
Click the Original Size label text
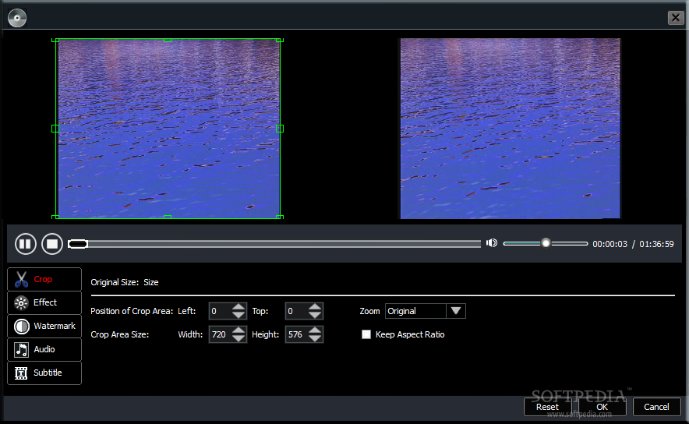point(115,282)
